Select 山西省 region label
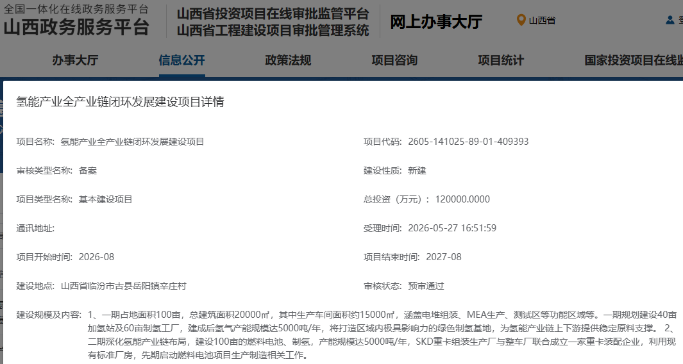The height and width of the screenshot is (364, 683). pos(542,21)
